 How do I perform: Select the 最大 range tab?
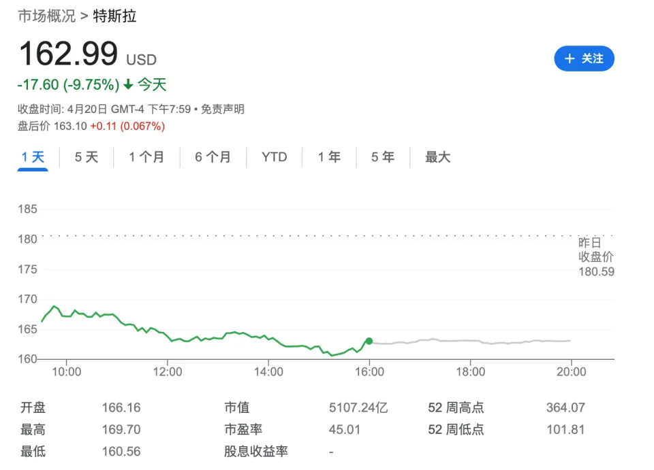click(x=438, y=157)
